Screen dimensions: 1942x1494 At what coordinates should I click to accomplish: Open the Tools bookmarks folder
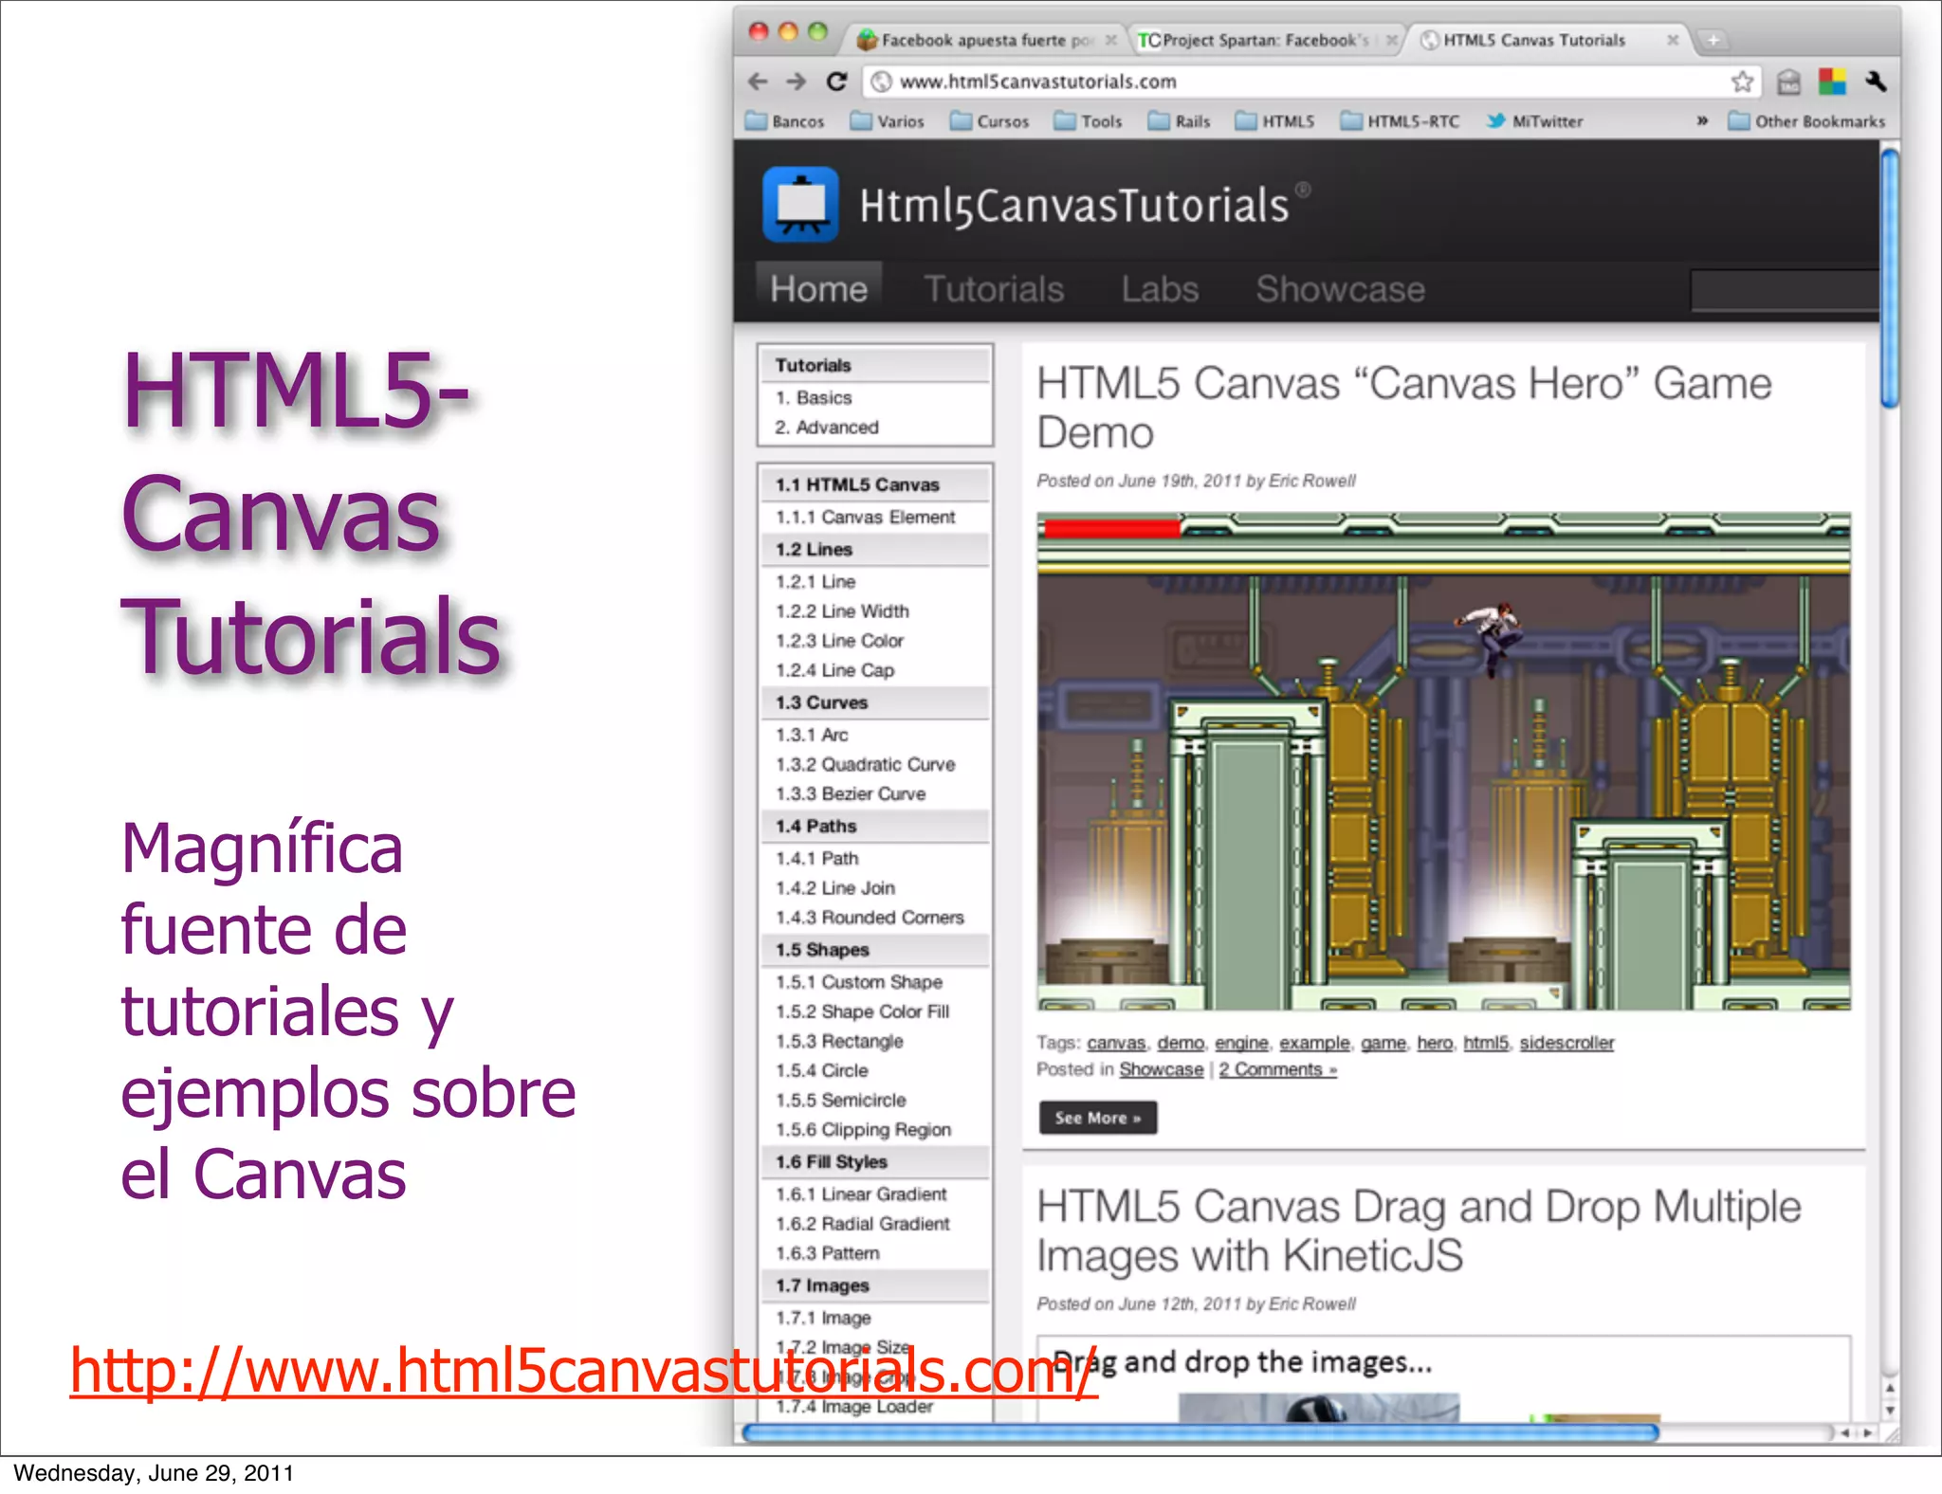(1089, 121)
